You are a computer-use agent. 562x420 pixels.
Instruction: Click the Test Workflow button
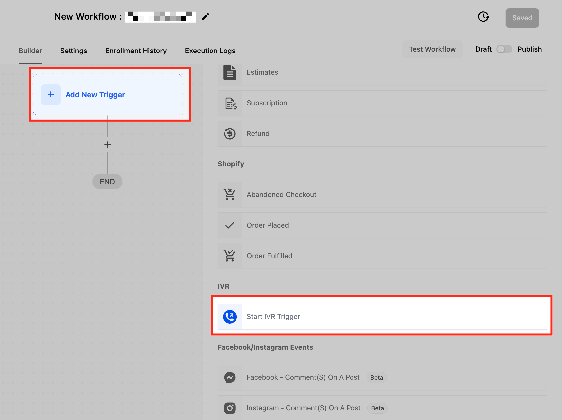[432, 49]
